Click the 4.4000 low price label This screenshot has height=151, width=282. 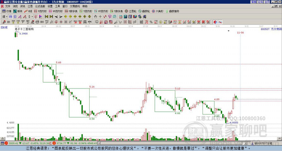click(234, 123)
